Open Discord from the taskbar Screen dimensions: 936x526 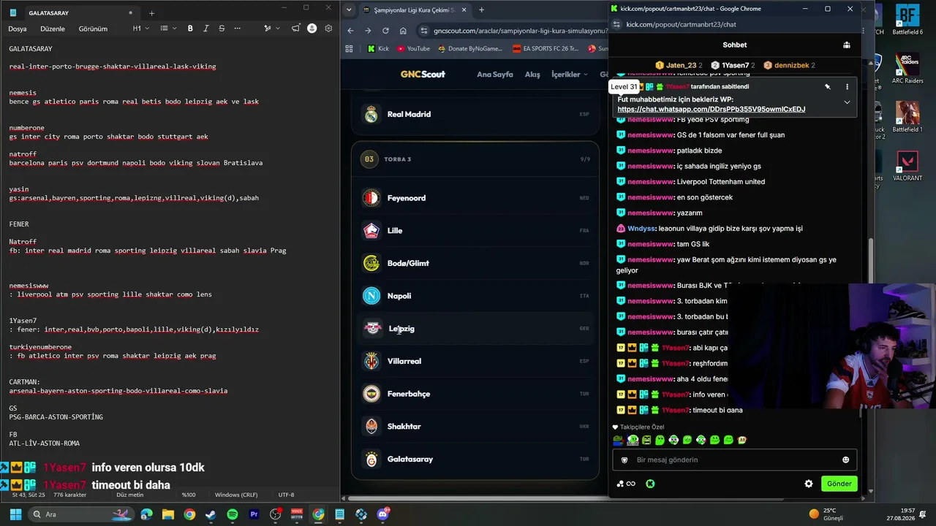(x=382, y=514)
